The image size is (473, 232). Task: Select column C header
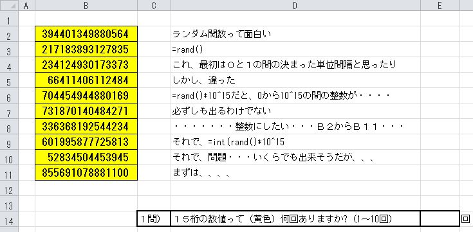tap(154, 5)
